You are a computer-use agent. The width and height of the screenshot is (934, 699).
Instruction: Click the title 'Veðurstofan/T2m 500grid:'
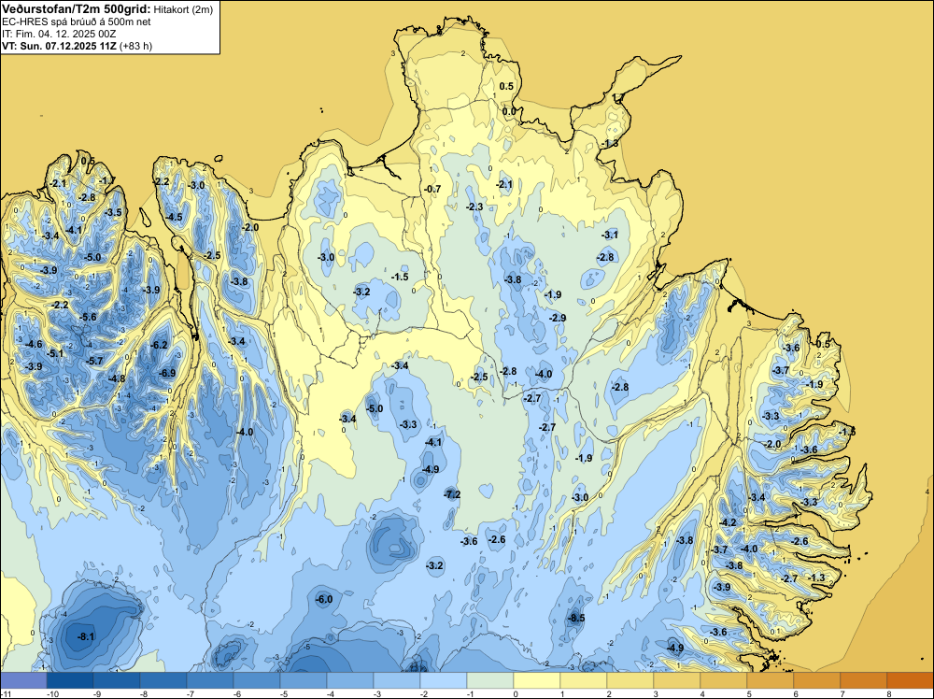[x=77, y=9]
